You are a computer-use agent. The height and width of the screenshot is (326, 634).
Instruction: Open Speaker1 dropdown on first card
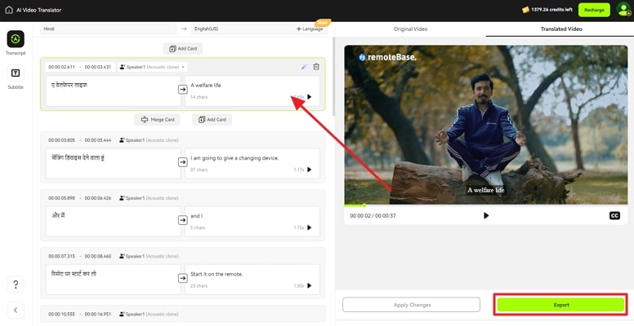(153, 67)
